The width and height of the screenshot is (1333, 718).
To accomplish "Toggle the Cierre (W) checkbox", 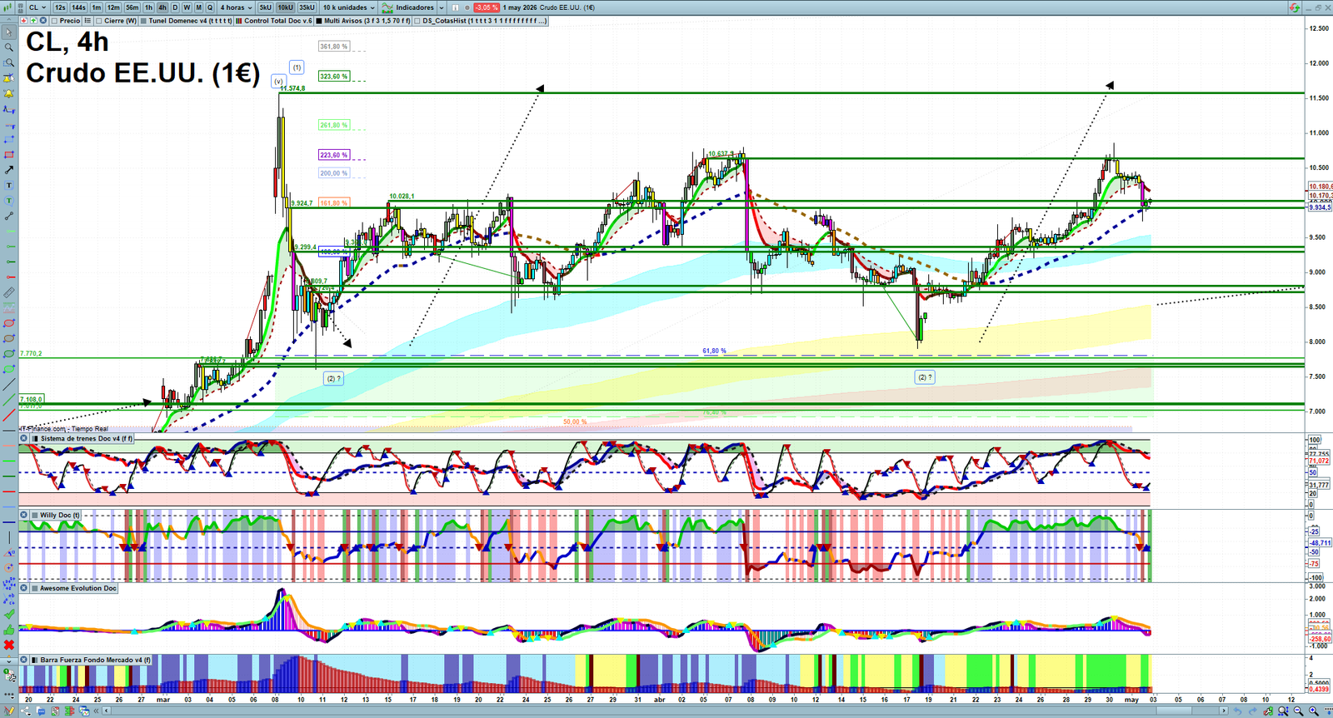I will coord(98,21).
